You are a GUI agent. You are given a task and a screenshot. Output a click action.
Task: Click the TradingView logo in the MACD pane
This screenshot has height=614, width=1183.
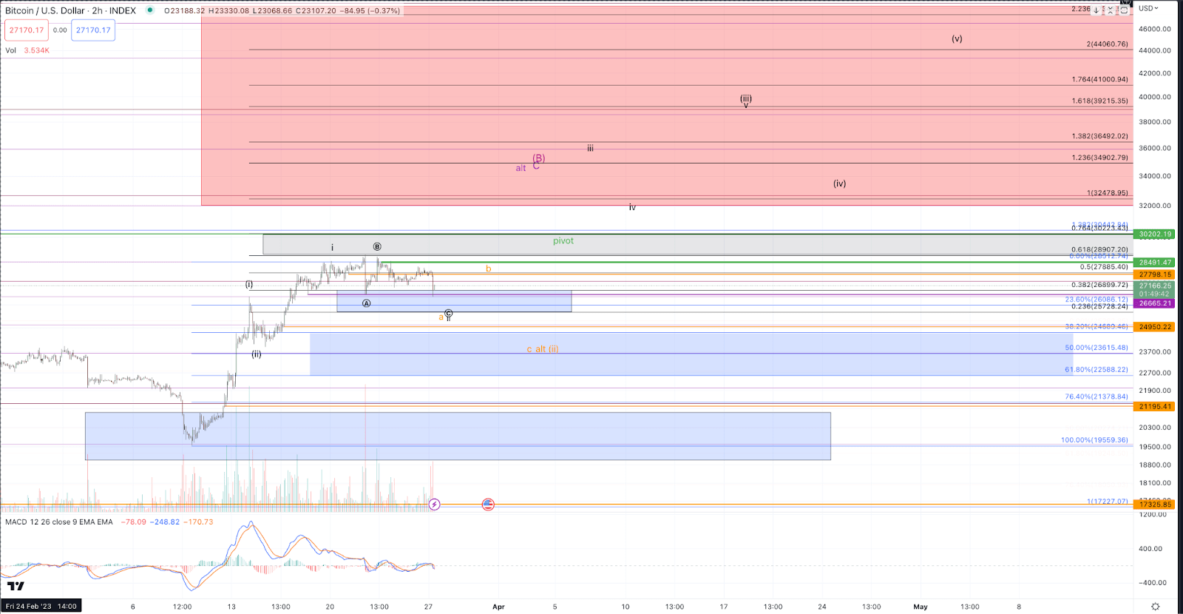pos(16,586)
